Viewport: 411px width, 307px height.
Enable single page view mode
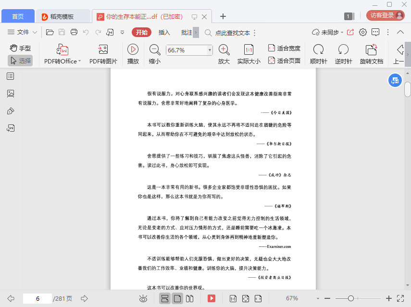[x=177, y=298]
